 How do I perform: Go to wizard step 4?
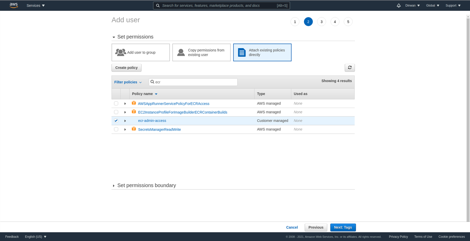coord(335,22)
